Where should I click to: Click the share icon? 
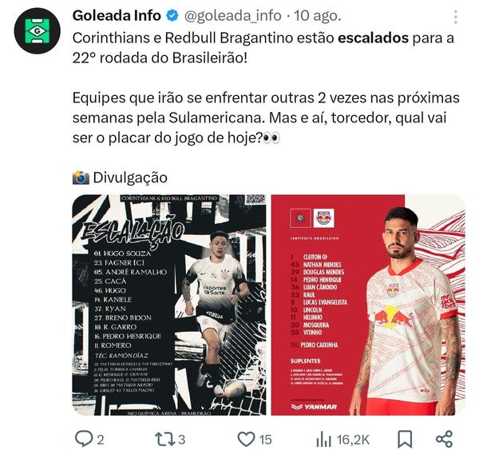tap(444, 439)
